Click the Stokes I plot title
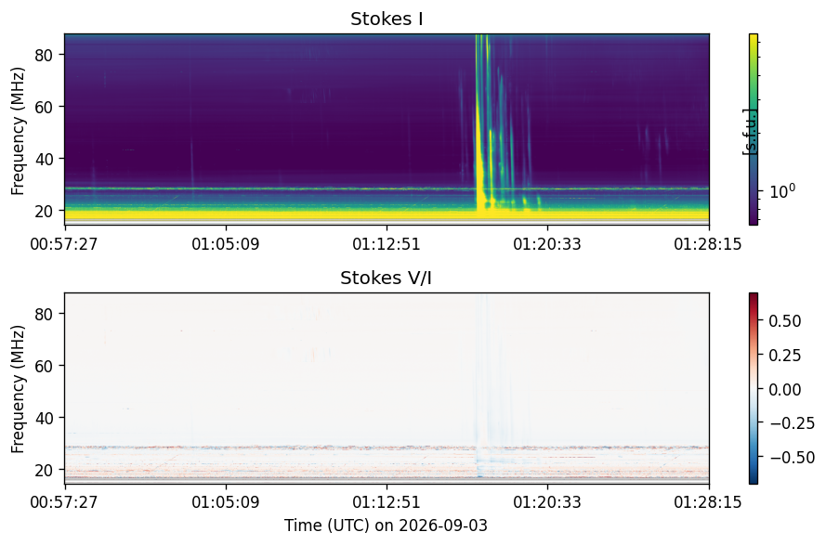Screen dimensions: 826x545 coord(387,19)
